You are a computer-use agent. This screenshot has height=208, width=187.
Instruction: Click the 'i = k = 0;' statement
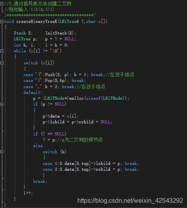pyautogui.click(x=57, y=45)
